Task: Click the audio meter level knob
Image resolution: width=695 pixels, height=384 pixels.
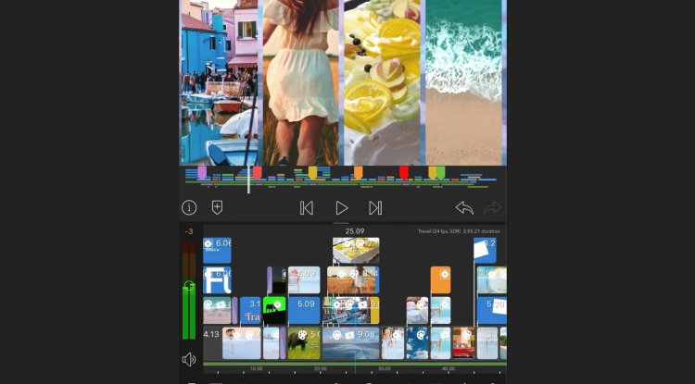Action: pyautogui.click(x=189, y=285)
